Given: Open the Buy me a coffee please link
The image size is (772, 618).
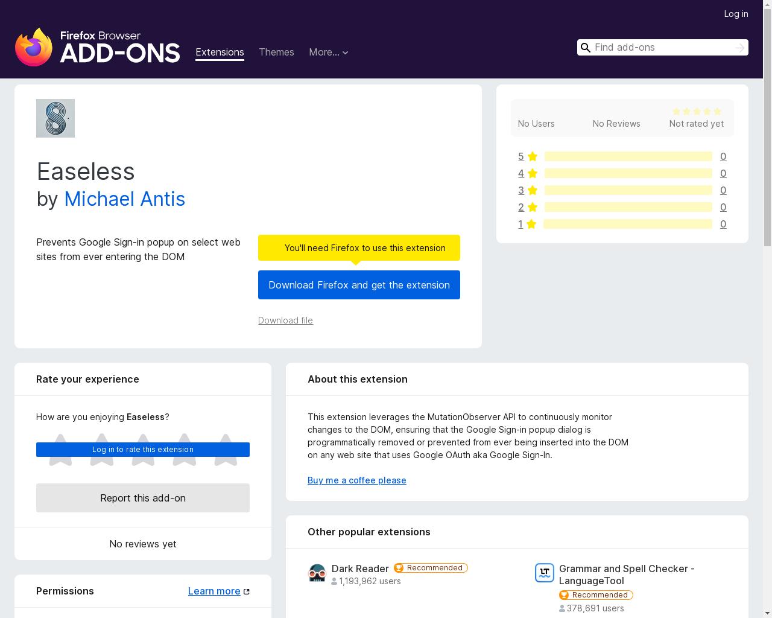Looking at the screenshot, I should click(357, 480).
